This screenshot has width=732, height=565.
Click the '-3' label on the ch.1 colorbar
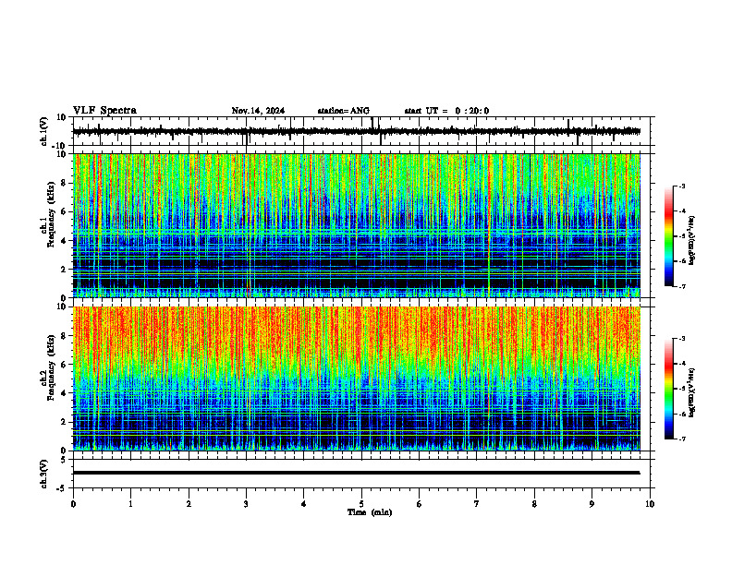point(682,186)
